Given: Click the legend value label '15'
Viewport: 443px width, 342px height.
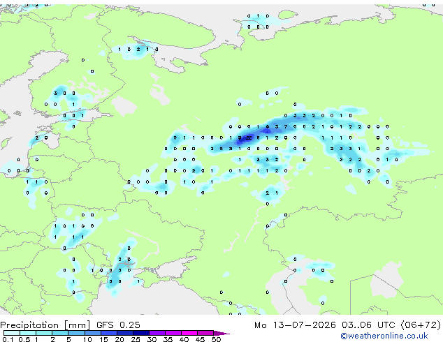Looking at the screenshot, I should coord(103,339).
